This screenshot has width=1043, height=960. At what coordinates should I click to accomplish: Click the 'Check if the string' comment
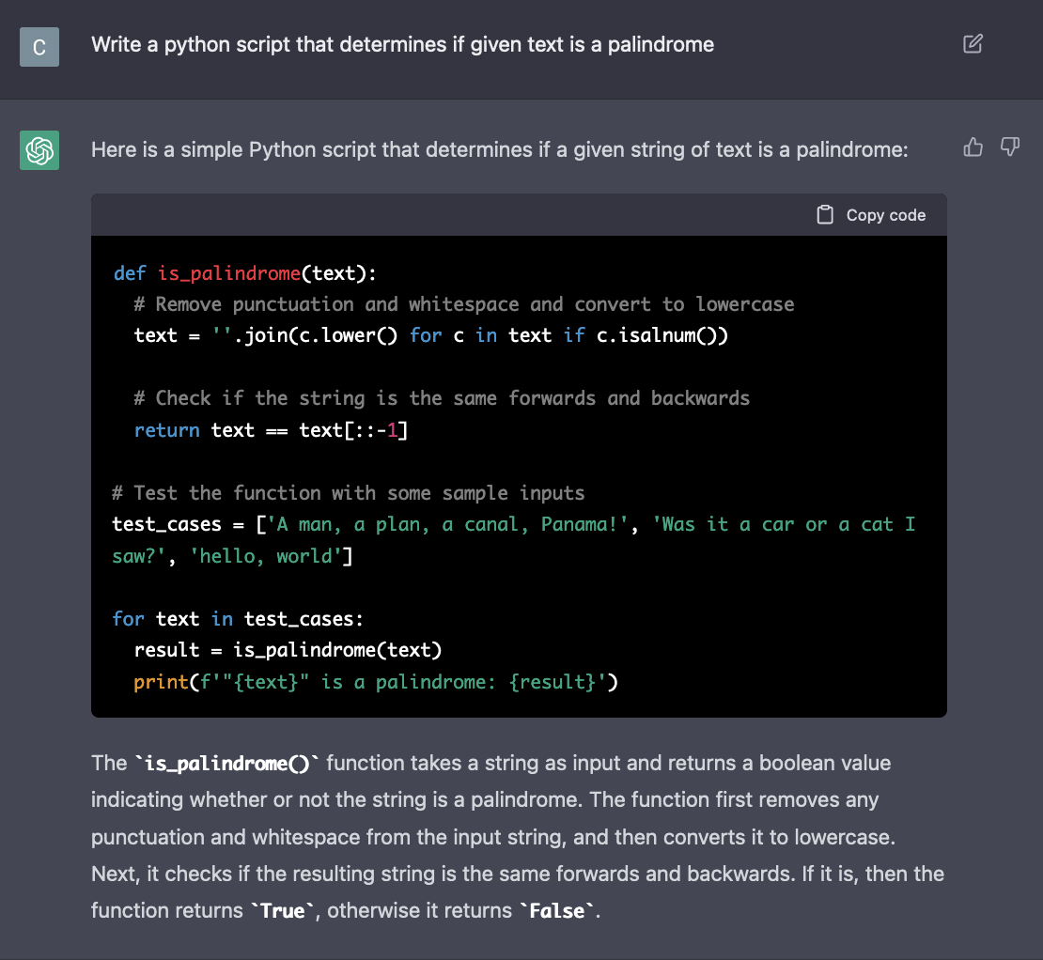point(442,398)
